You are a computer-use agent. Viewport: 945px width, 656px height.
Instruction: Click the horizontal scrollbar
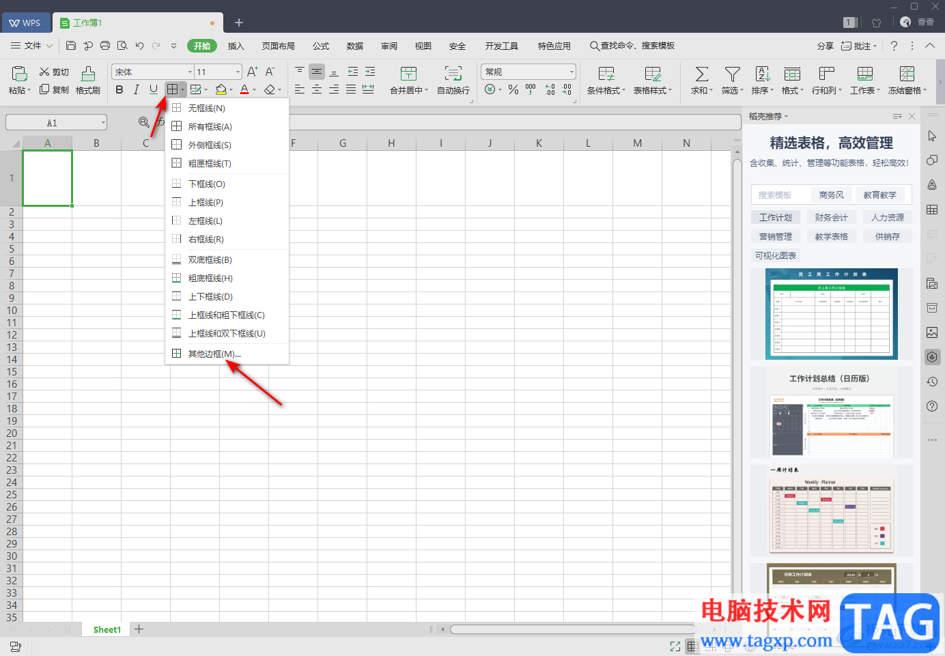[572, 629]
